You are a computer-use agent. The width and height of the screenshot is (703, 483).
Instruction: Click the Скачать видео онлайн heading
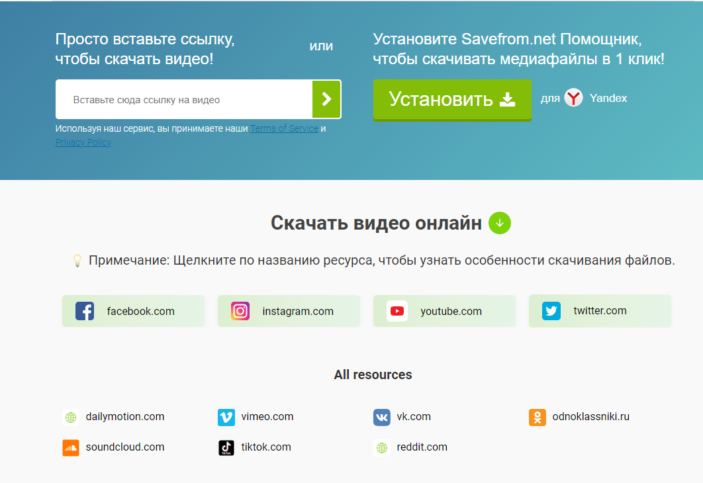coord(376,223)
